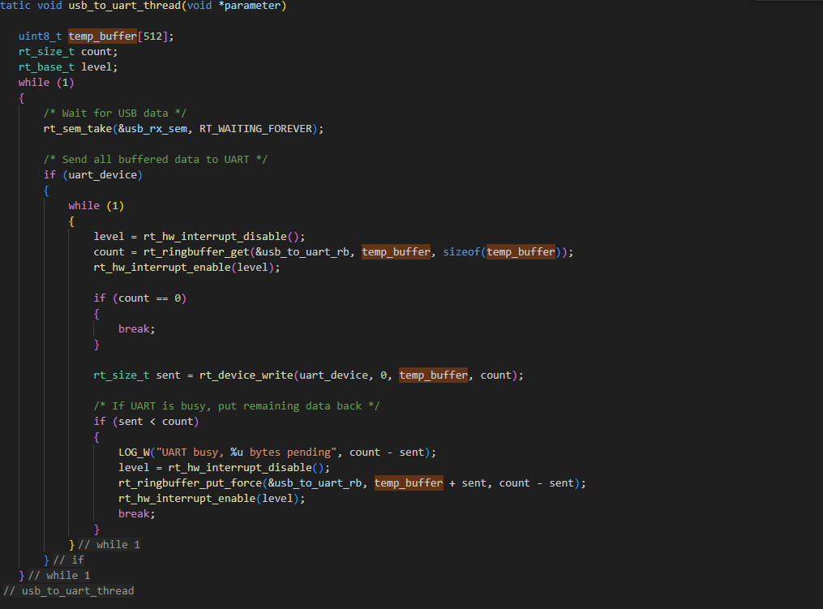Click the "If UART is busy" comment

(236, 406)
